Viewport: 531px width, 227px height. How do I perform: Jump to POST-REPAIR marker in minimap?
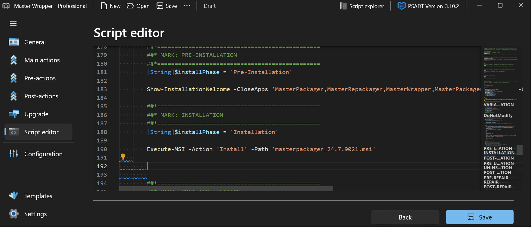(x=498, y=187)
